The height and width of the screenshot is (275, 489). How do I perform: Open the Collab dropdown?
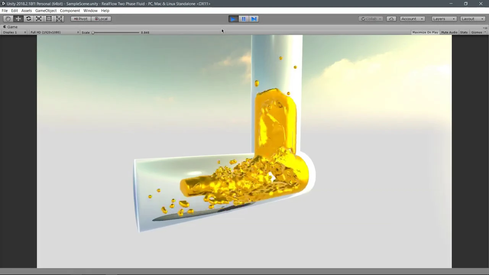click(x=371, y=19)
